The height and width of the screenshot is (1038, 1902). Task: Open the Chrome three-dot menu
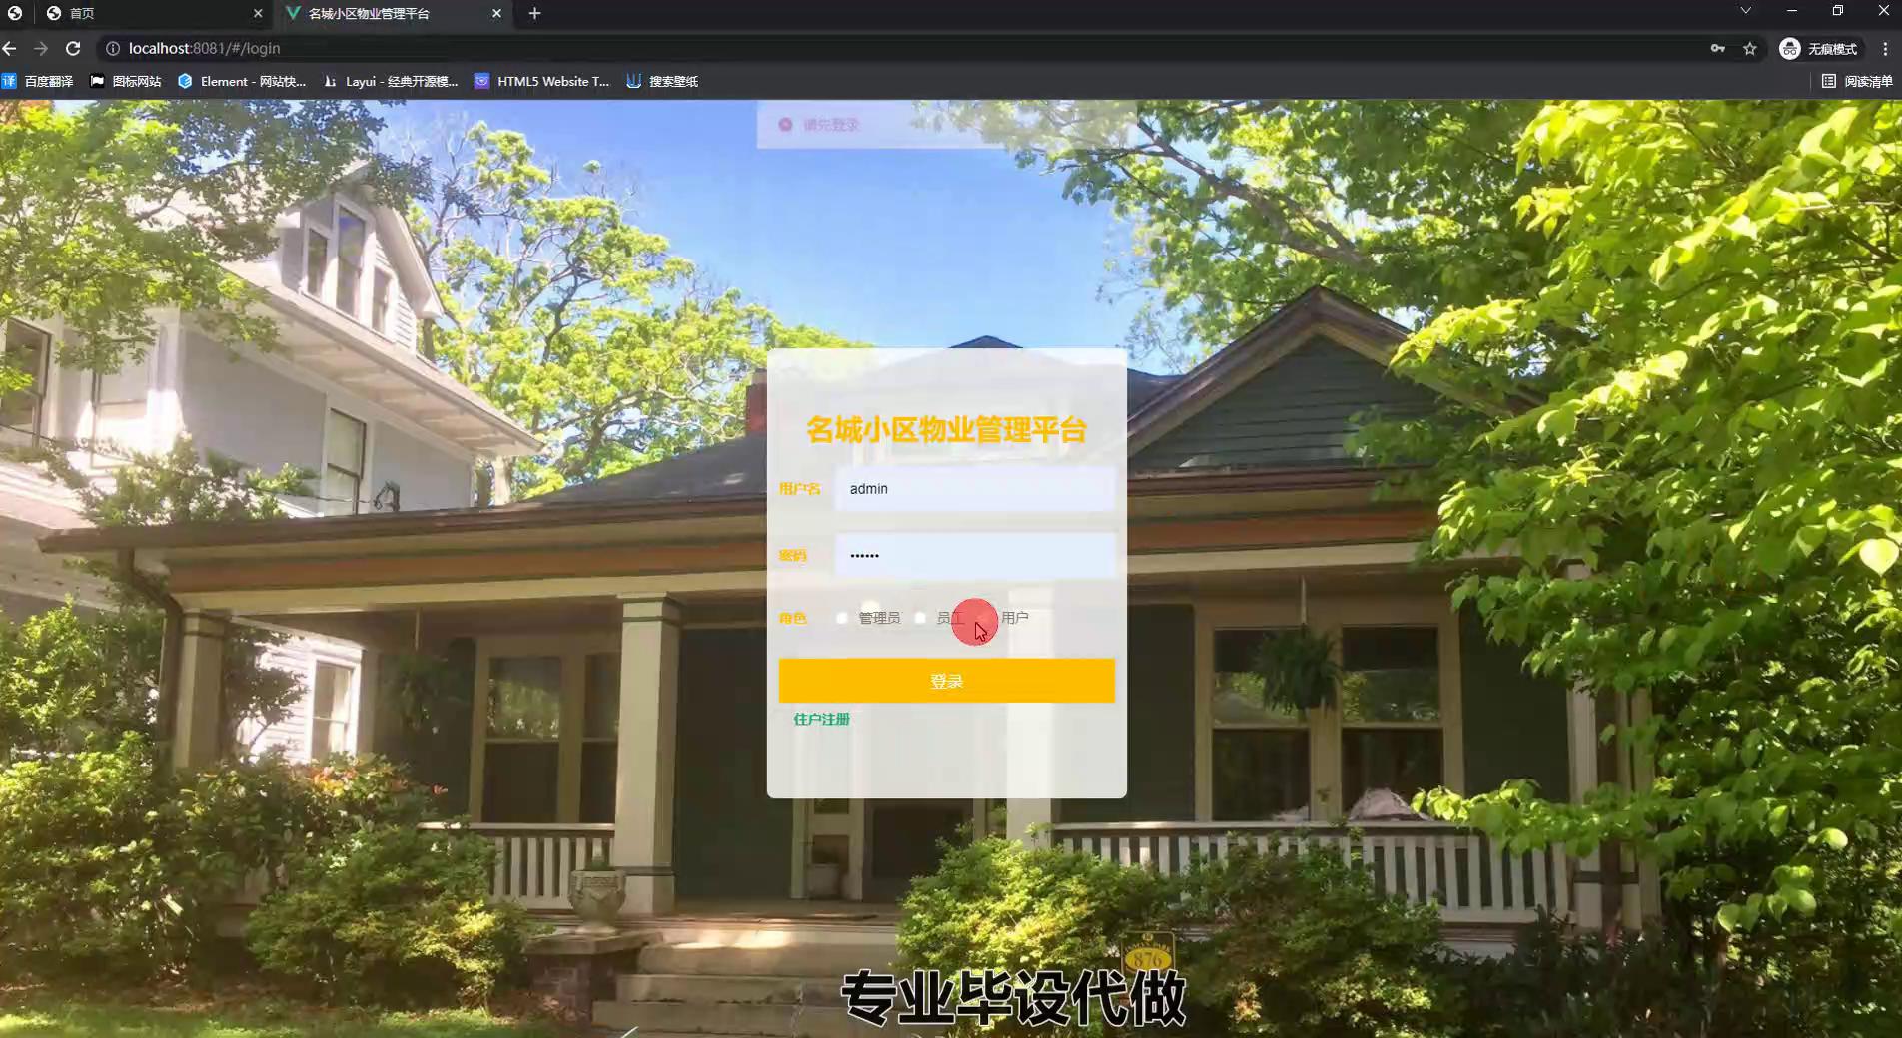[x=1885, y=48]
